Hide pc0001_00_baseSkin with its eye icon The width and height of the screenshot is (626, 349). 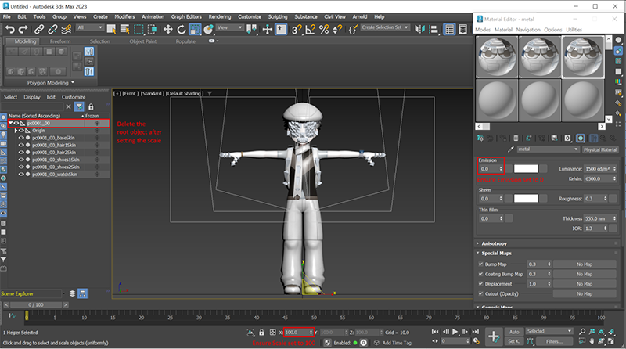[x=21, y=138]
